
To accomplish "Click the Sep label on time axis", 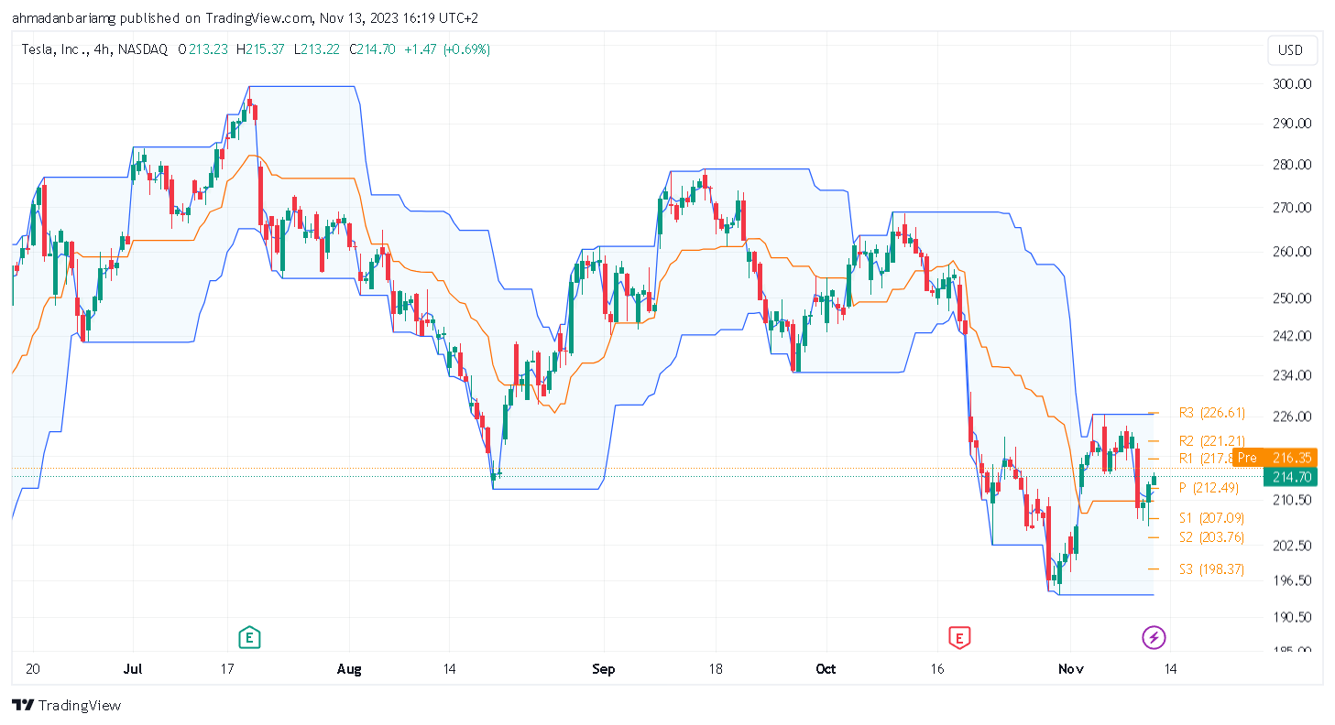I will (603, 669).
